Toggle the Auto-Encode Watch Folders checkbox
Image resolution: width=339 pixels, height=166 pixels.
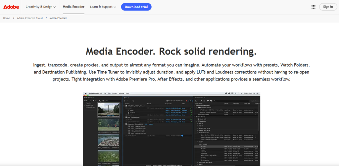pyautogui.click(x=167, y=101)
